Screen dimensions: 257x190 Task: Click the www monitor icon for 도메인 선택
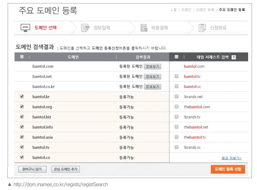[x=25, y=28]
